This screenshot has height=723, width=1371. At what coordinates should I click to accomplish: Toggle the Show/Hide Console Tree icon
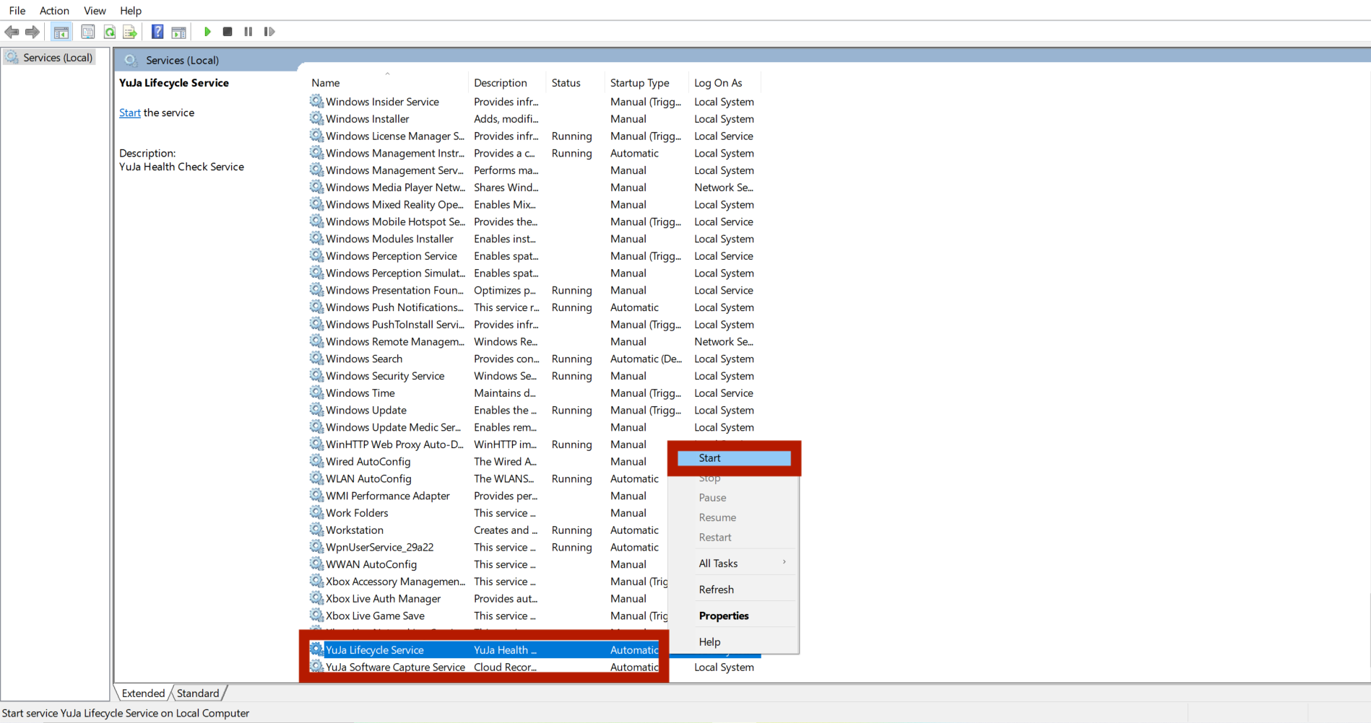[61, 32]
